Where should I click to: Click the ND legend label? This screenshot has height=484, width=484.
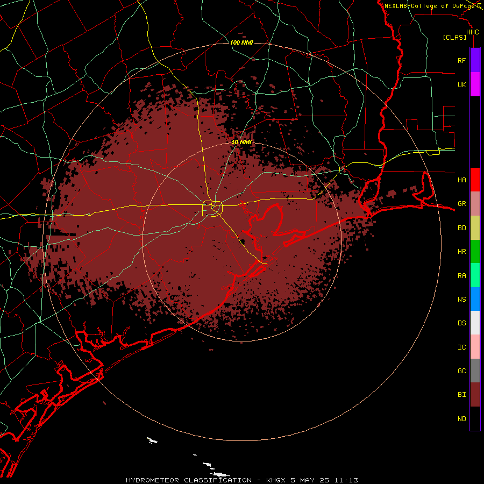click(x=461, y=419)
